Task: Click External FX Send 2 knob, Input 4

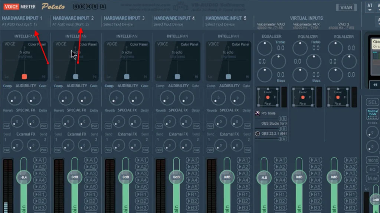Action: pyautogui.click(x=186, y=145)
